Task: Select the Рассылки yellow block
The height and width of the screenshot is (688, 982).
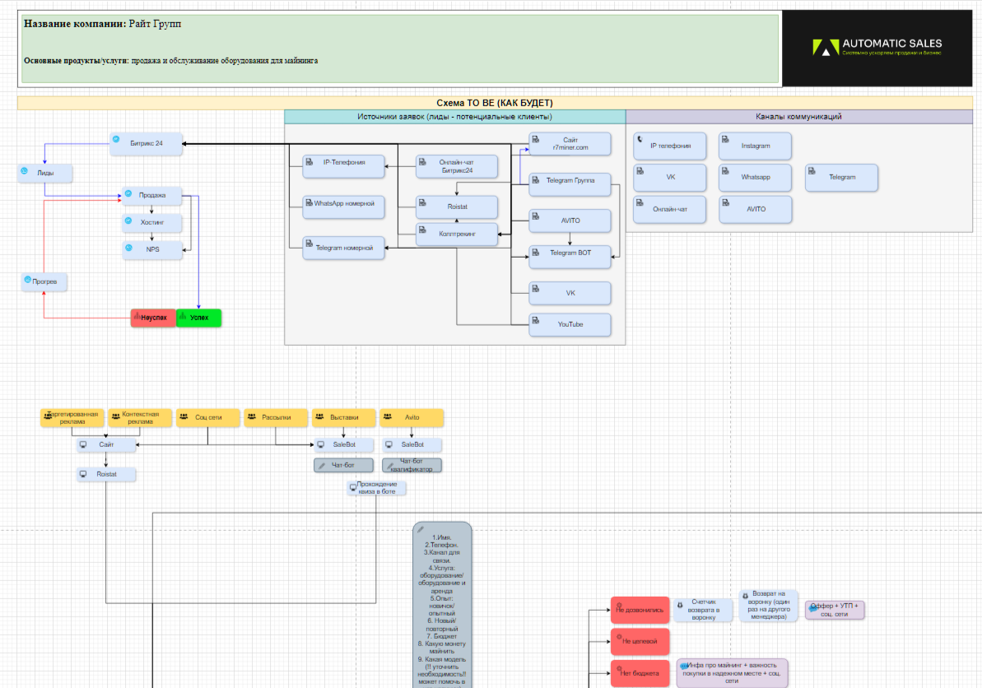Action: coord(276,417)
